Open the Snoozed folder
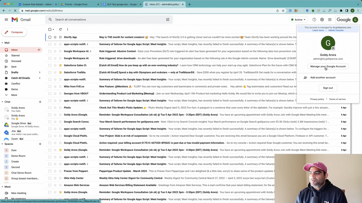 (x=16, y=61)
